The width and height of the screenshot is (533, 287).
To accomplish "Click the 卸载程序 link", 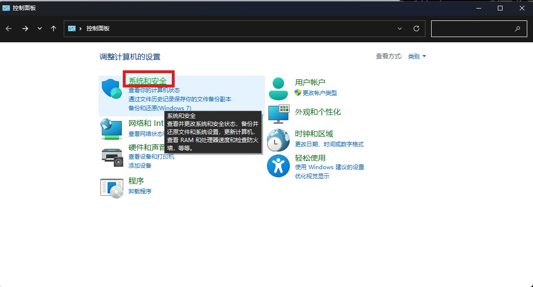I will tap(140, 191).
